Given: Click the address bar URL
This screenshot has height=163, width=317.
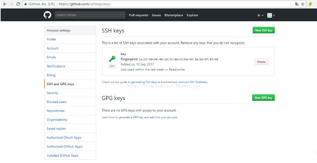Looking at the screenshot, I should (84, 4).
